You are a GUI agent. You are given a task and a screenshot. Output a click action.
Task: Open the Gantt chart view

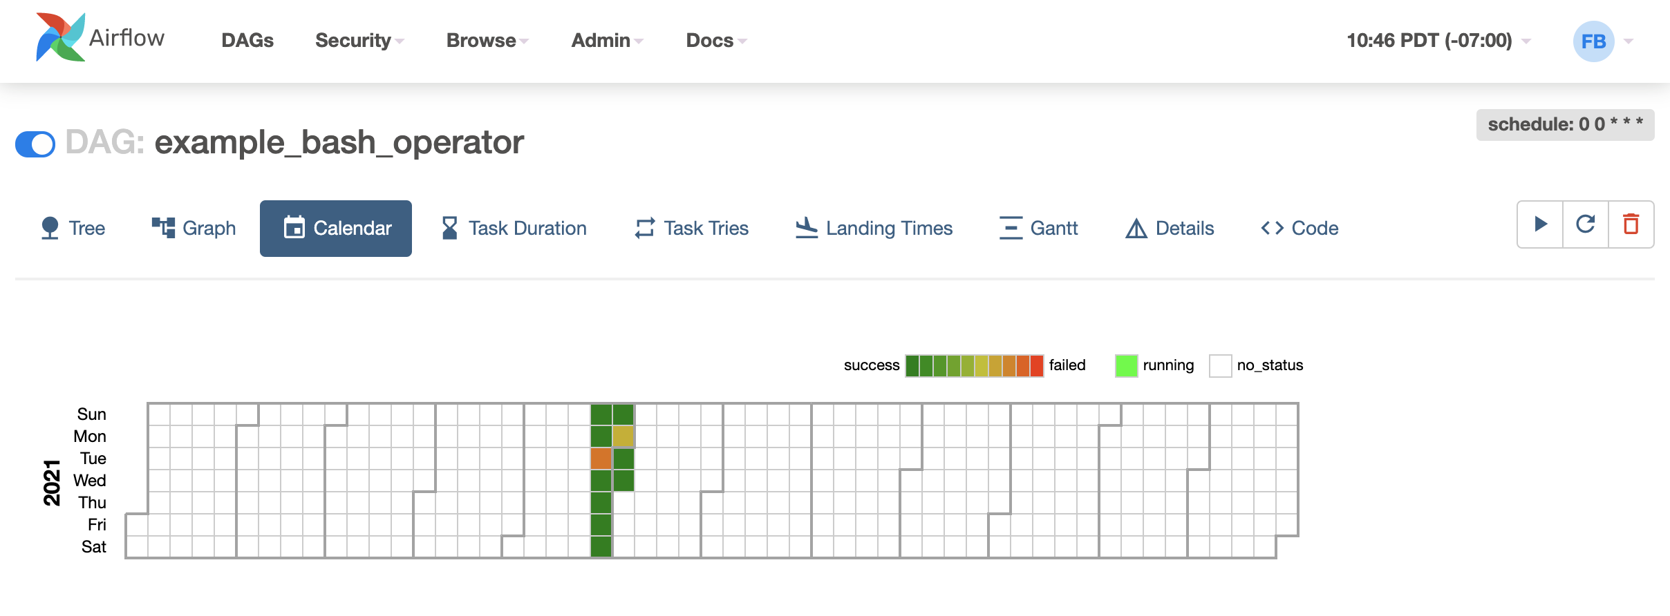pos(1038,229)
